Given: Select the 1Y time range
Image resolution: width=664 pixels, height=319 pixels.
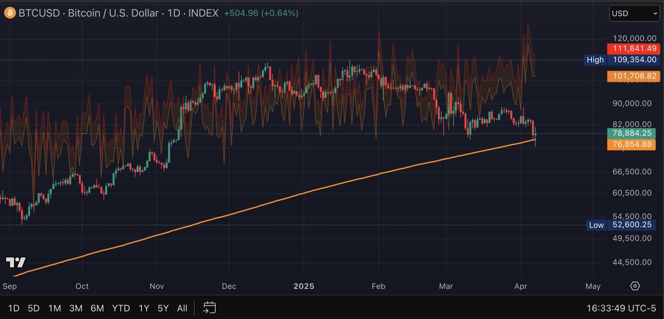Looking at the screenshot, I should click(144, 308).
